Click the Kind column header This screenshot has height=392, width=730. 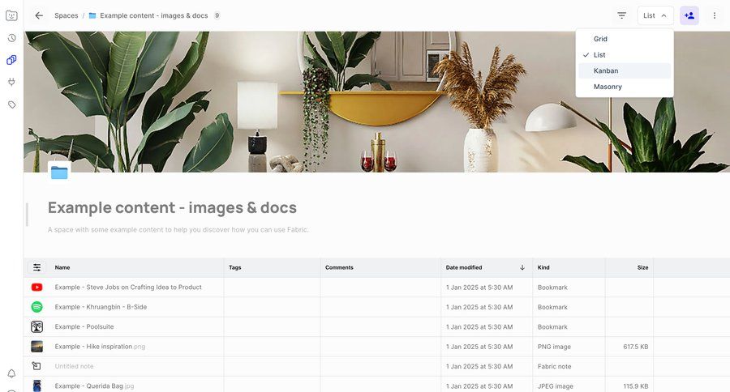pos(543,267)
